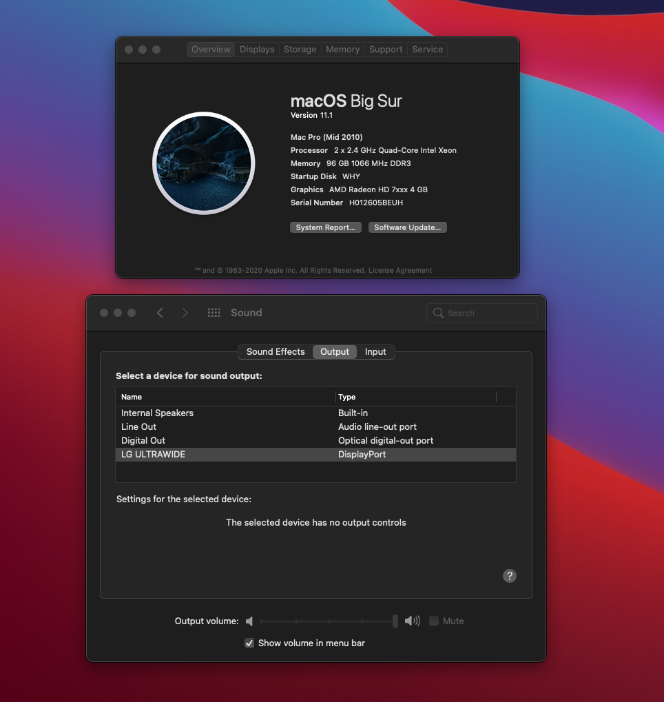Go back in Sound preferences window
The image size is (664, 702).
(160, 313)
